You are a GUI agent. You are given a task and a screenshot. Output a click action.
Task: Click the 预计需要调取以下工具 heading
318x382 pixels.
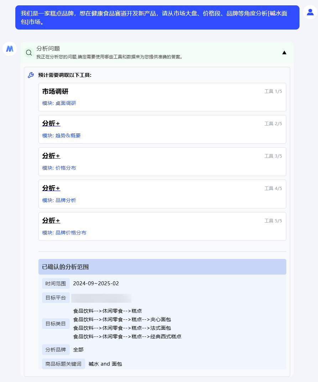[64, 75]
